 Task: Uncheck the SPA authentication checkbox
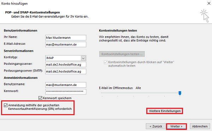tap(6, 105)
